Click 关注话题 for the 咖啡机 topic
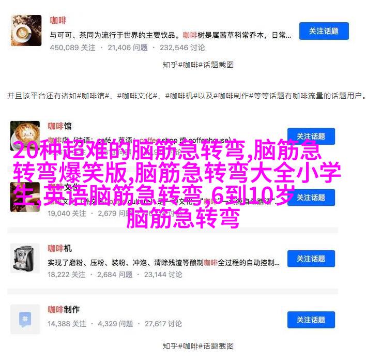Viewport: 366px width, 362px height. click(311, 259)
